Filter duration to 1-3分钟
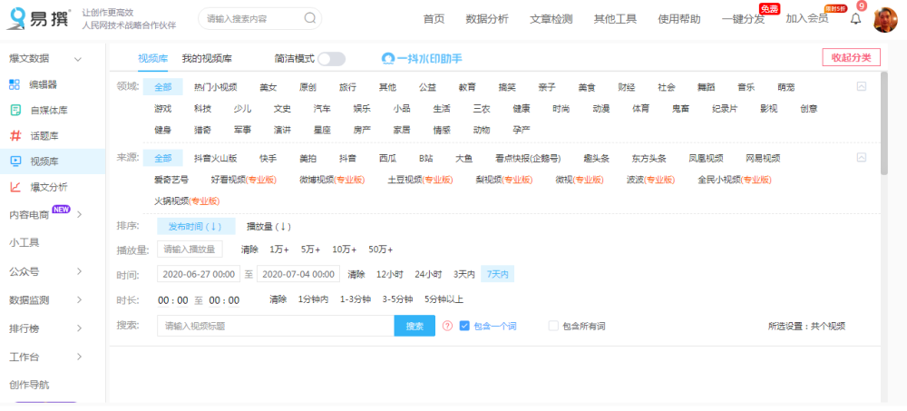 click(356, 299)
